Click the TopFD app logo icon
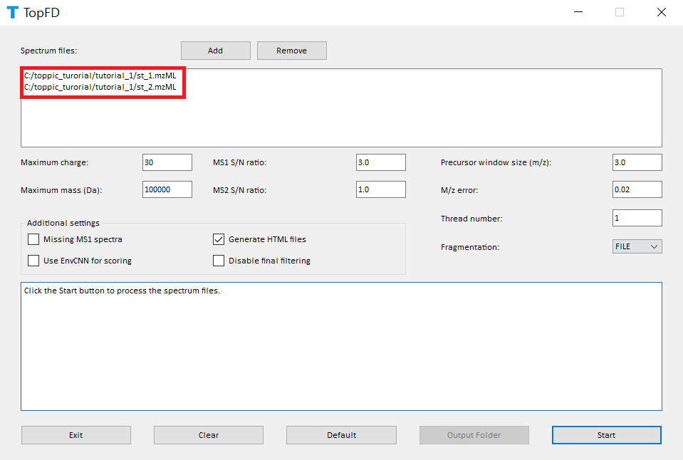 (12, 12)
